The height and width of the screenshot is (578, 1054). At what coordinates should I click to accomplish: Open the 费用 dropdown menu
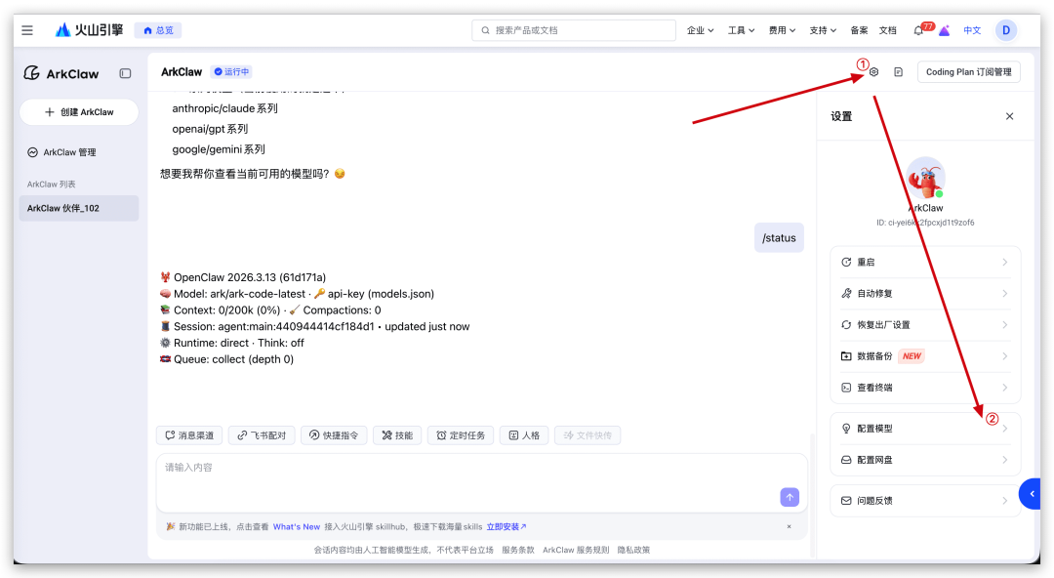(782, 30)
